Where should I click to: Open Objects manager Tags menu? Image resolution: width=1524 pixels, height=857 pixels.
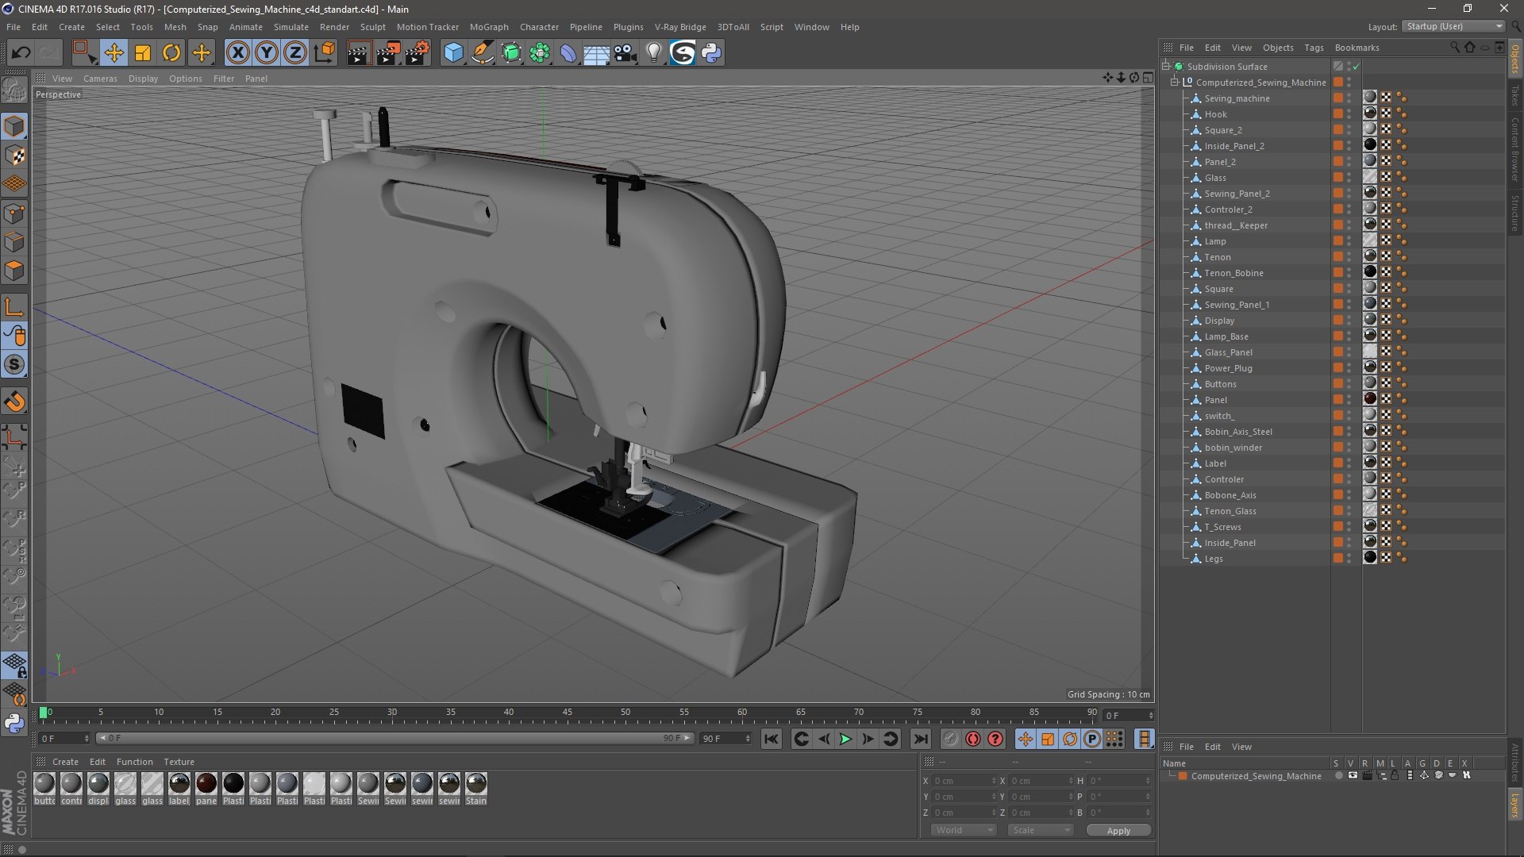1314,48
